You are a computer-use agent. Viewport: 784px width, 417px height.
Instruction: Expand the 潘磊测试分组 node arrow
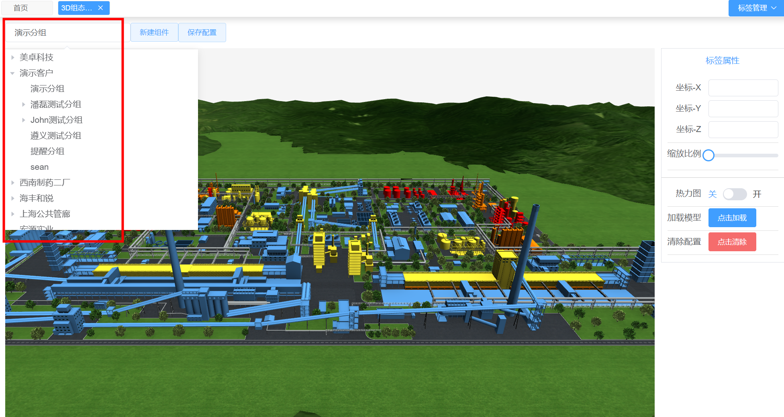pyautogui.click(x=24, y=104)
